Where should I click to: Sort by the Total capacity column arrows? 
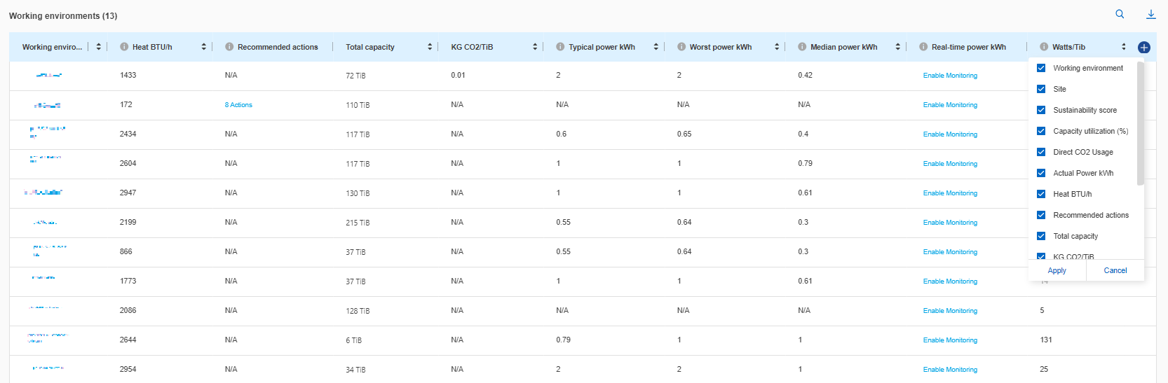point(430,47)
